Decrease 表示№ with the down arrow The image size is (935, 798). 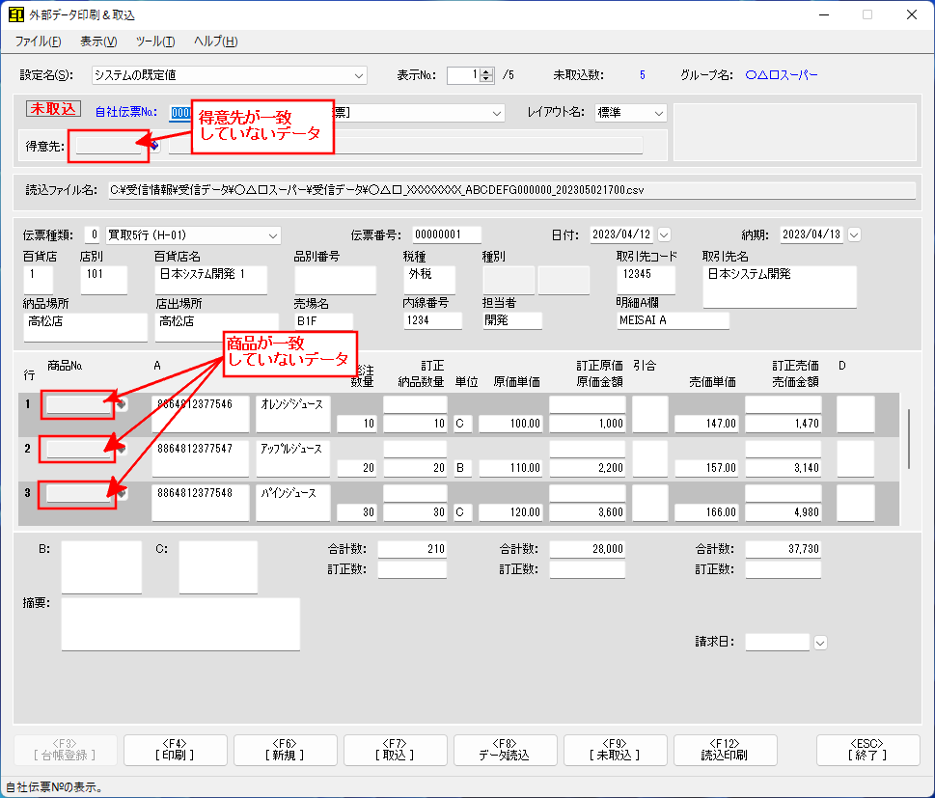click(486, 79)
